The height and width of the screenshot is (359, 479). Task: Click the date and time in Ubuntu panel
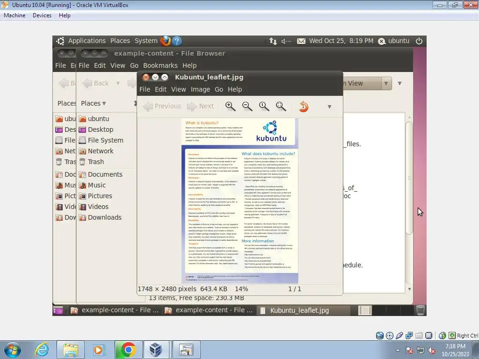click(341, 41)
